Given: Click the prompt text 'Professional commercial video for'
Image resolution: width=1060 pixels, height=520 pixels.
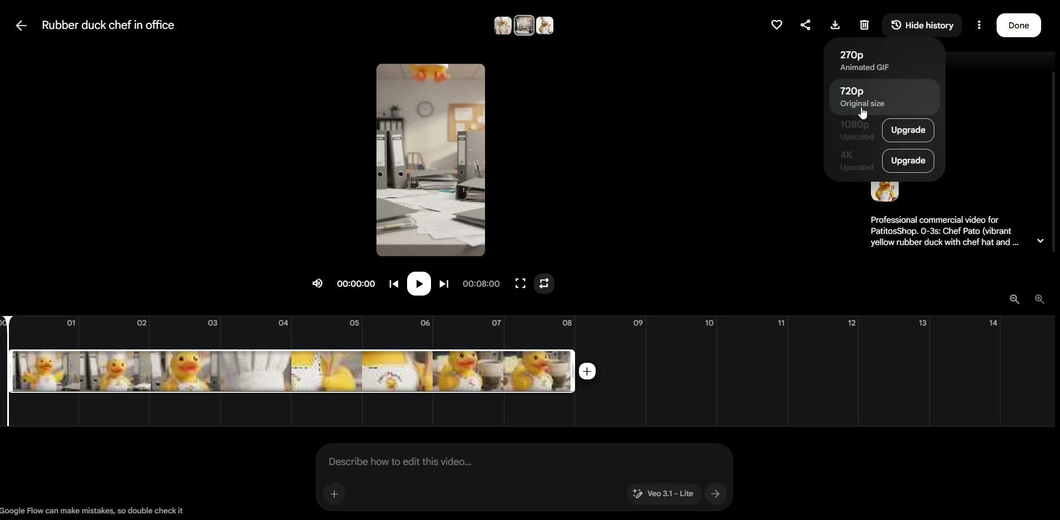Looking at the screenshot, I should (x=934, y=220).
